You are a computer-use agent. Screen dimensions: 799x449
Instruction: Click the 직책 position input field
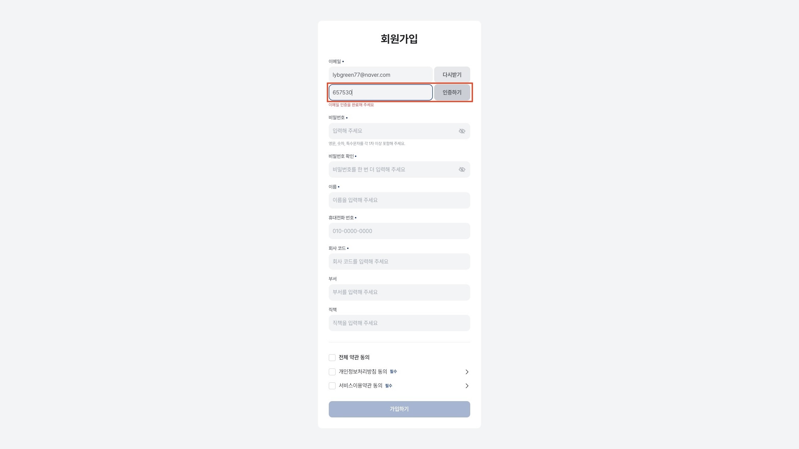(x=399, y=323)
